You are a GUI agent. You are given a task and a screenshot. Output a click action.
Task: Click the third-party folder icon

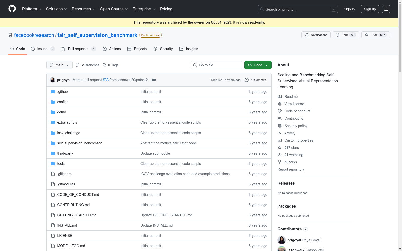pyautogui.click(x=53, y=153)
